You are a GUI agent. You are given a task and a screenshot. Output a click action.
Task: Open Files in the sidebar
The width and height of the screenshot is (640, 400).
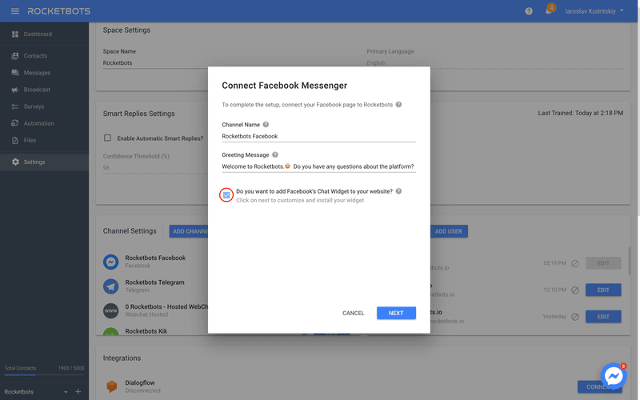coord(44,140)
